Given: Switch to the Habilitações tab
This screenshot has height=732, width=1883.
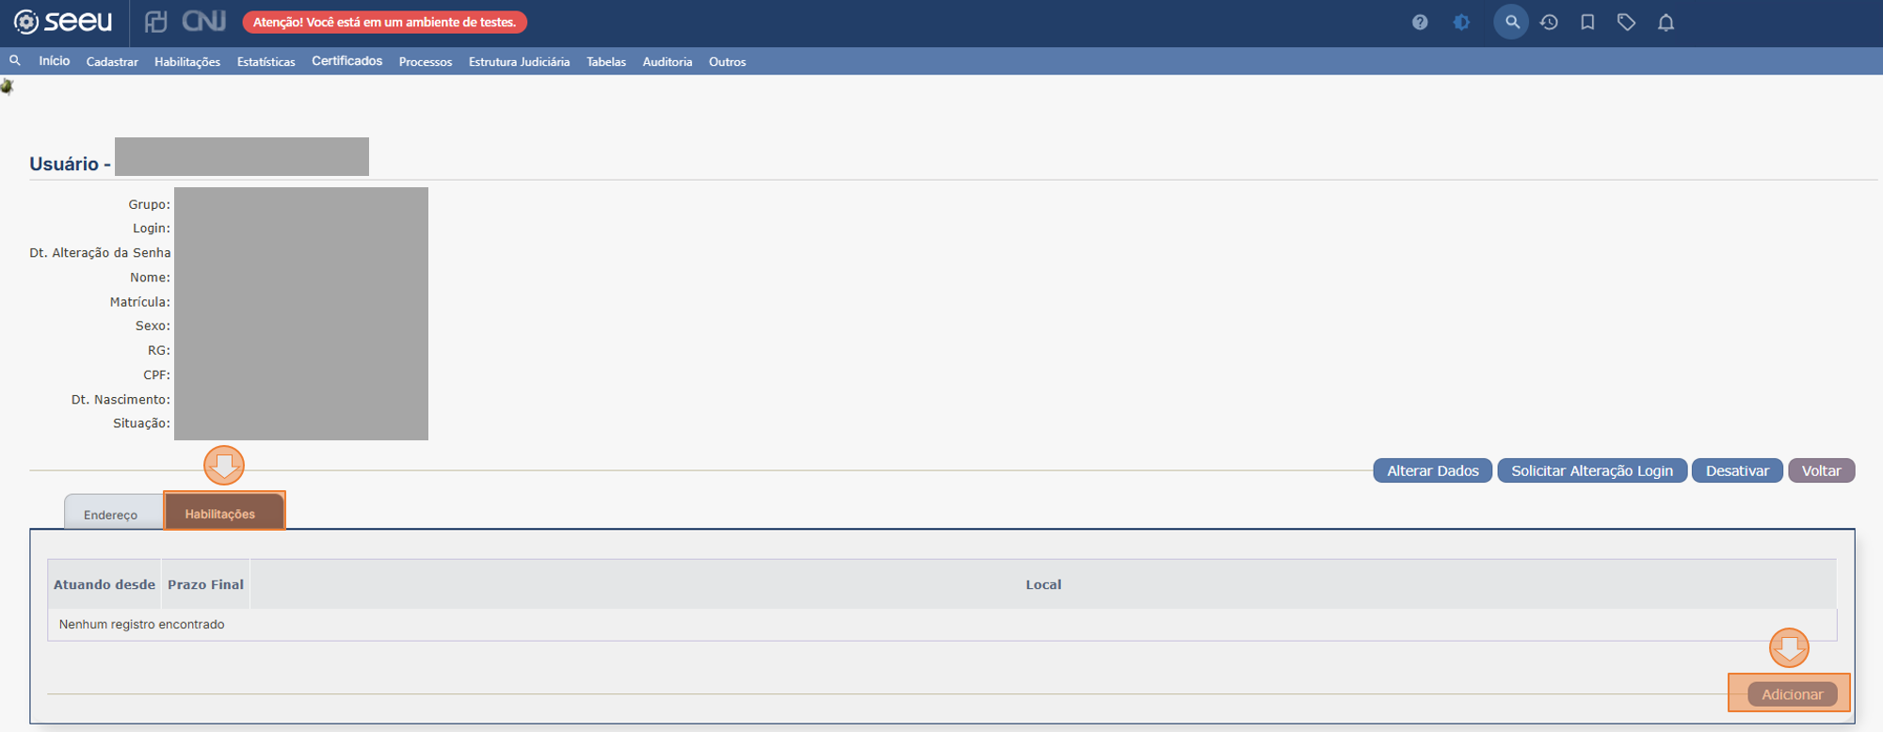Looking at the screenshot, I should 224,512.
